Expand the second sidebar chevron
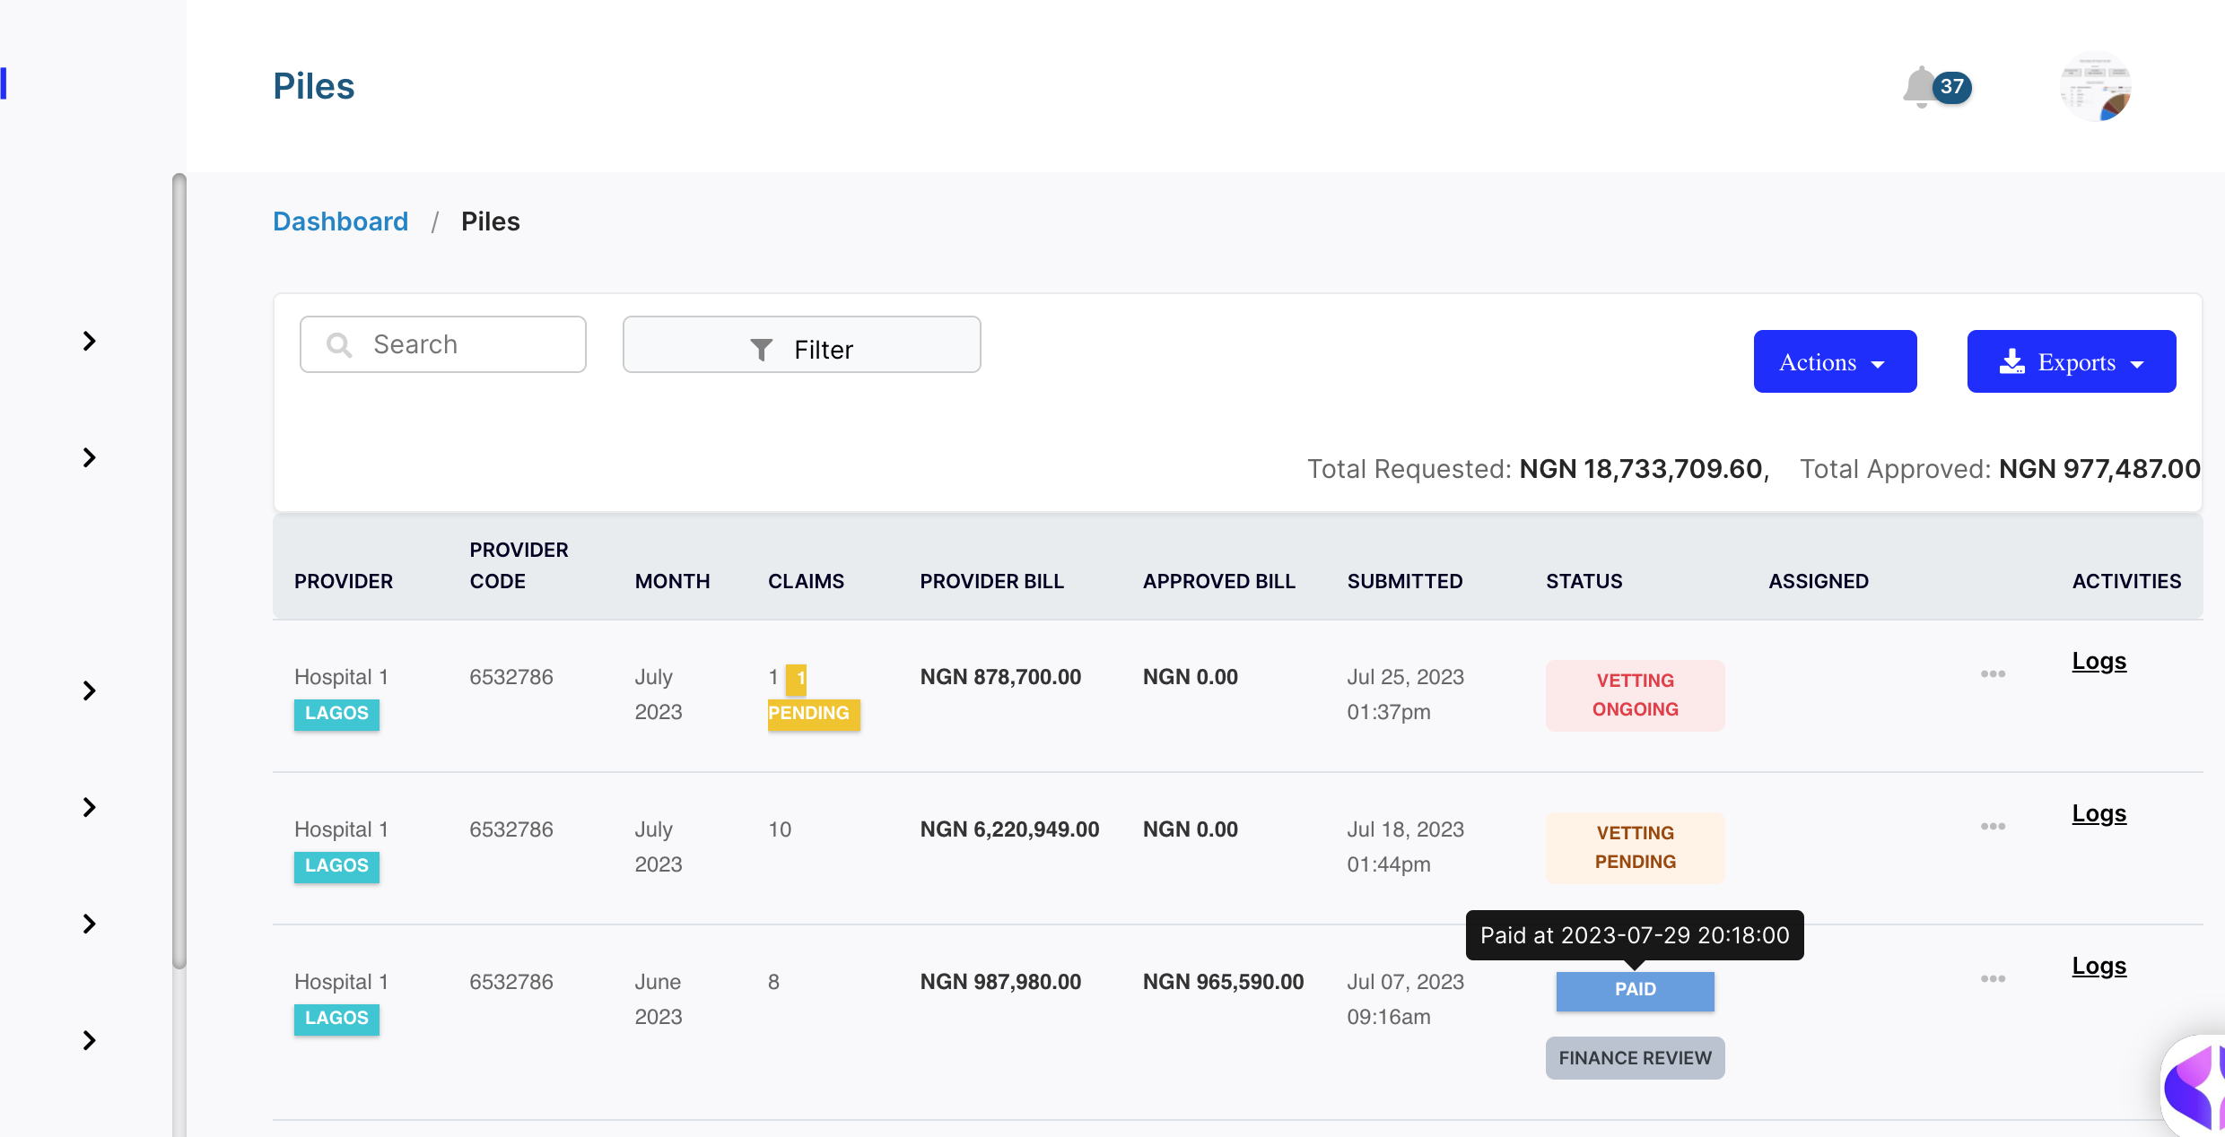Viewport: 2225px width, 1137px height. (x=89, y=457)
